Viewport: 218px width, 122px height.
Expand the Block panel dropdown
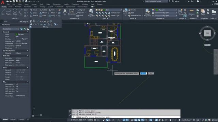(x=133, y=19)
